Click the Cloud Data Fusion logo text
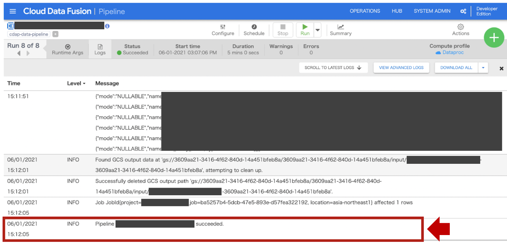Viewport: 507px width, 243px height. 57,11
